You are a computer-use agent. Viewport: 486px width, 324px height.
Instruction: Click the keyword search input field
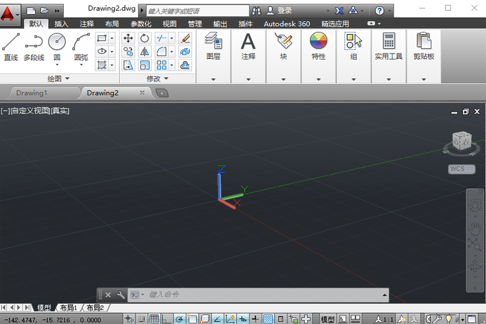(x=198, y=11)
